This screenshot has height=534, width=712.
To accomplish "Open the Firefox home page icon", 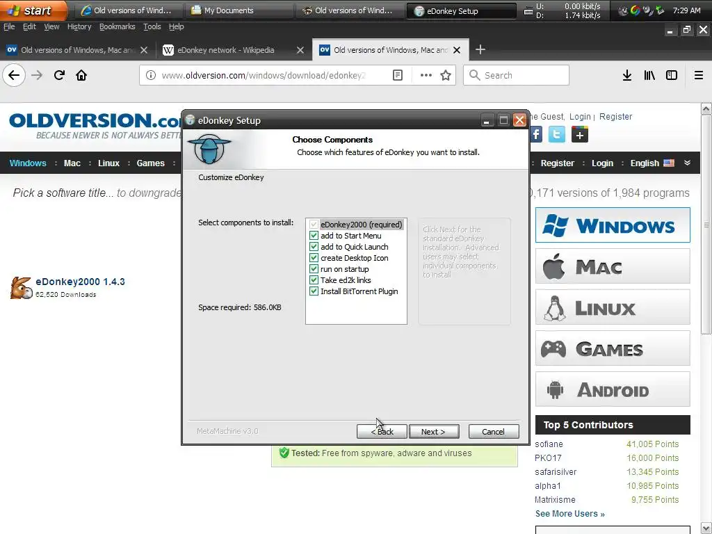I will point(81,75).
